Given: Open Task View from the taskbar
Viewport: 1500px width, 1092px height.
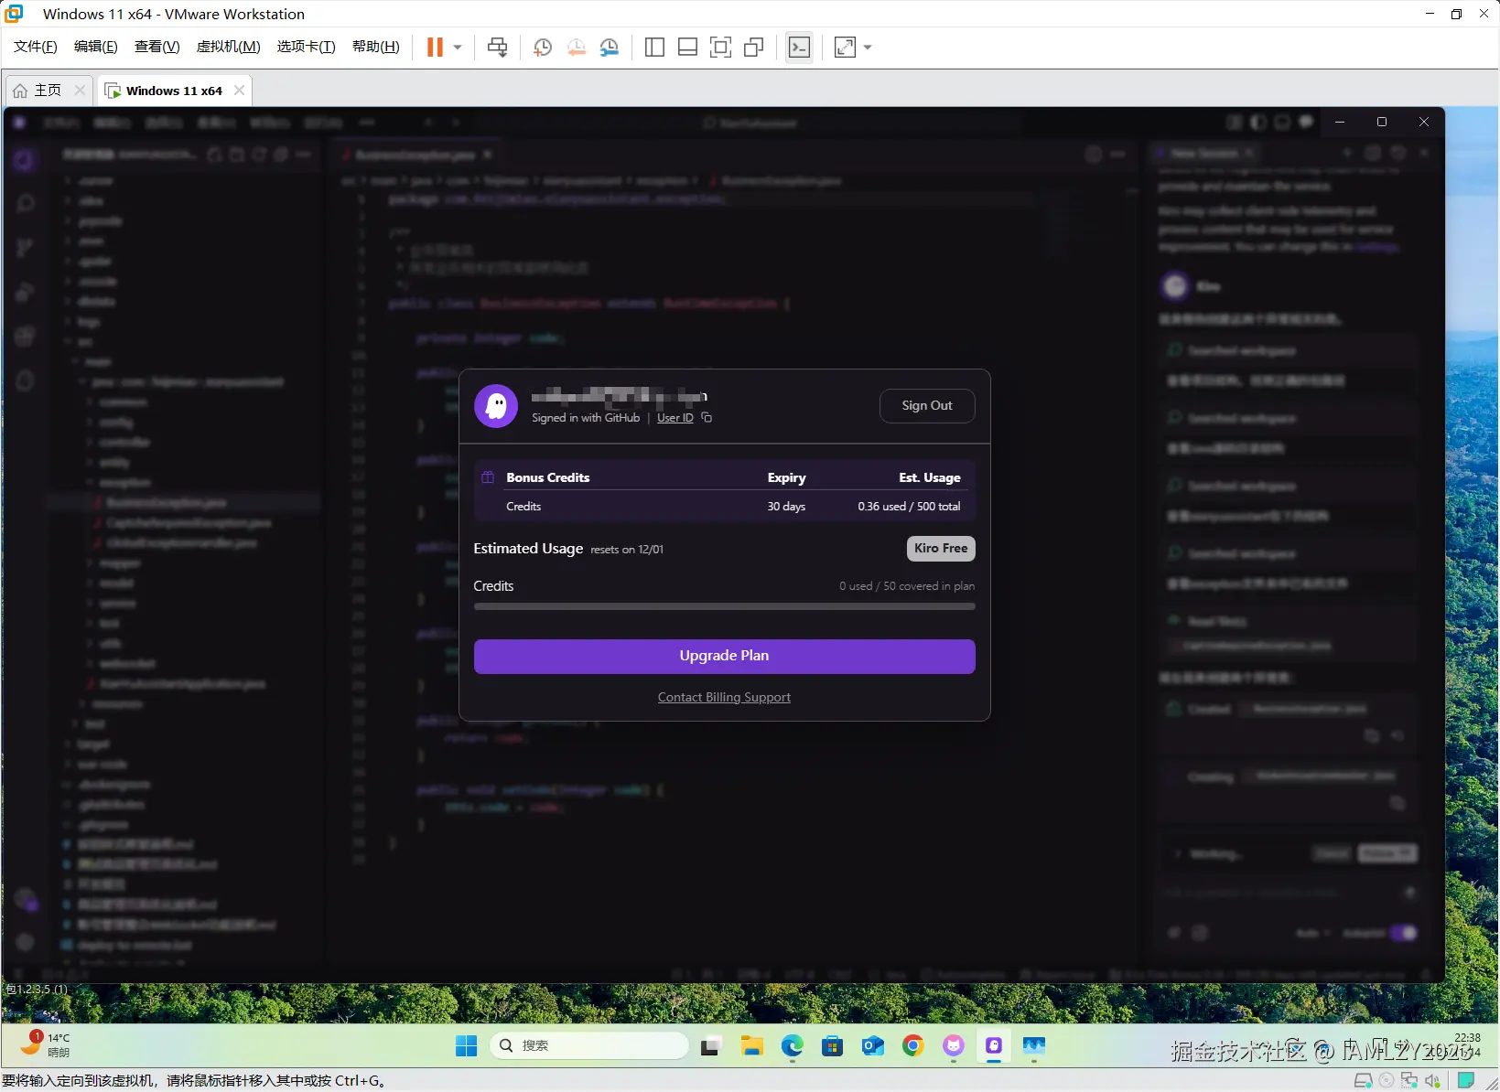Looking at the screenshot, I should pyautogui.click(x=711, y=1046).
